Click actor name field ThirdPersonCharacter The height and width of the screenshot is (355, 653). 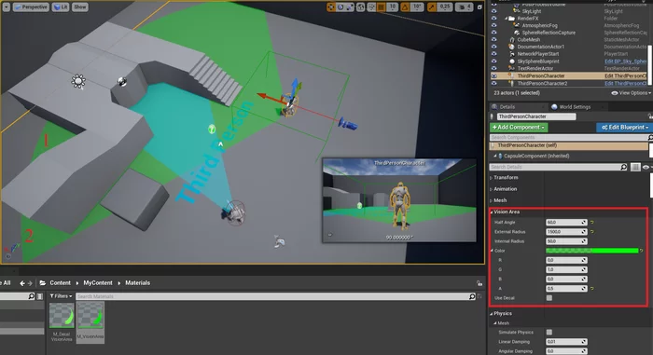click(x=536, y=116)
